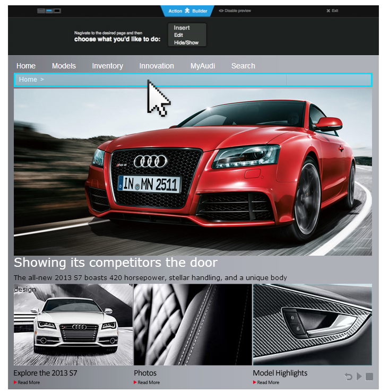Open the white Audi S7 thumbnail
This screenshot has height=392, width=389.
click(x=73, y=325)
